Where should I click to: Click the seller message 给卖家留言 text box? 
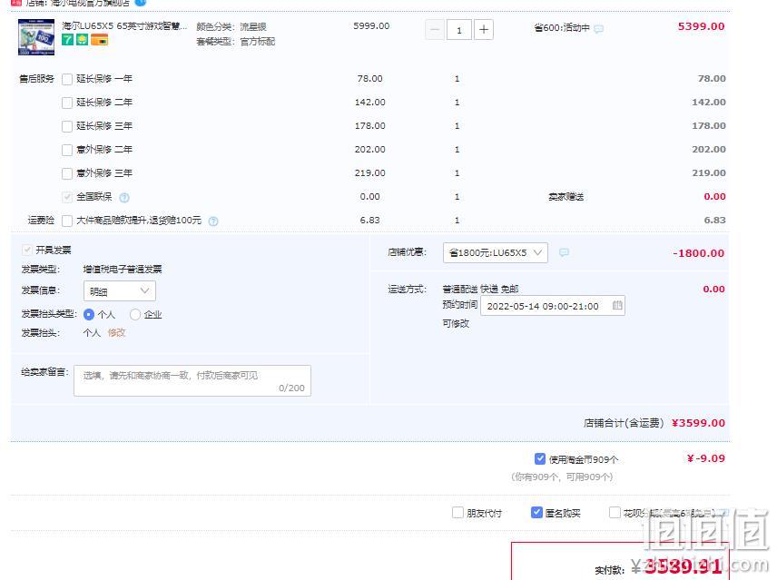click(x=192, y=381)
